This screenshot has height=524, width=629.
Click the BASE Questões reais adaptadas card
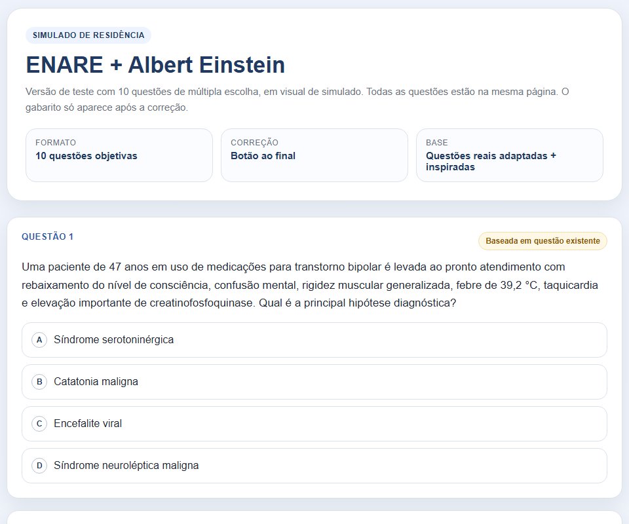coord(510,155)
